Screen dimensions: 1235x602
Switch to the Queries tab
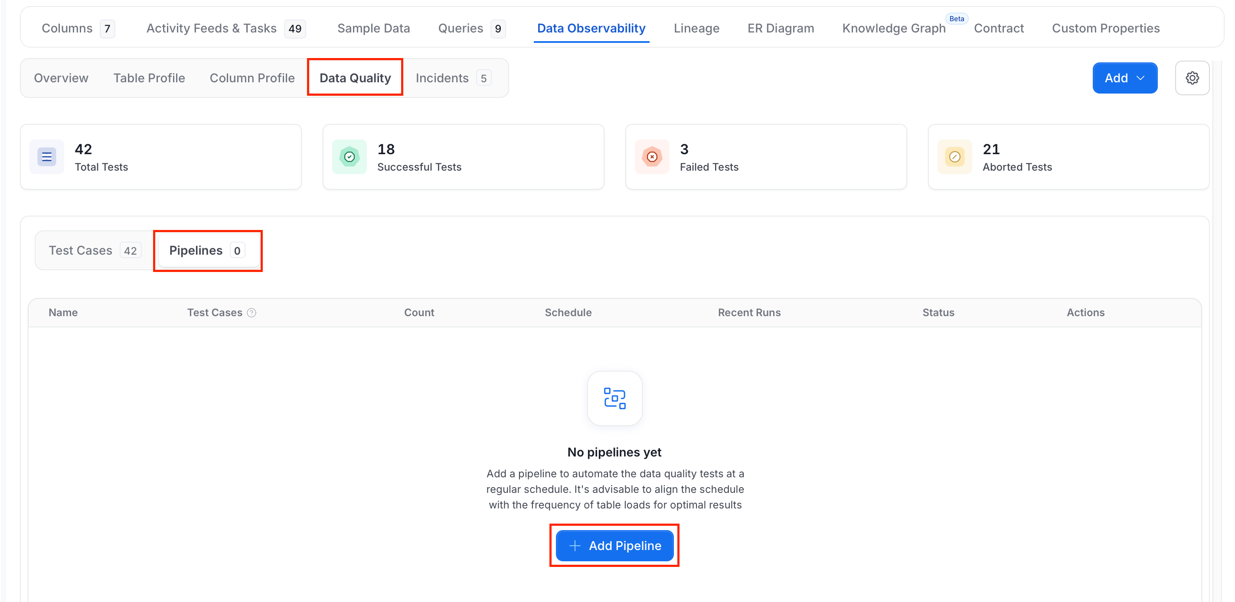(471, 28)
